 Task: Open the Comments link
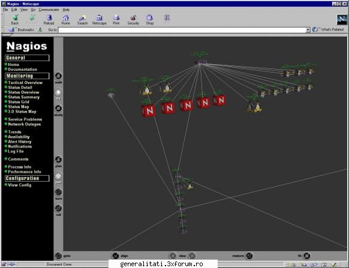[18, 159]
